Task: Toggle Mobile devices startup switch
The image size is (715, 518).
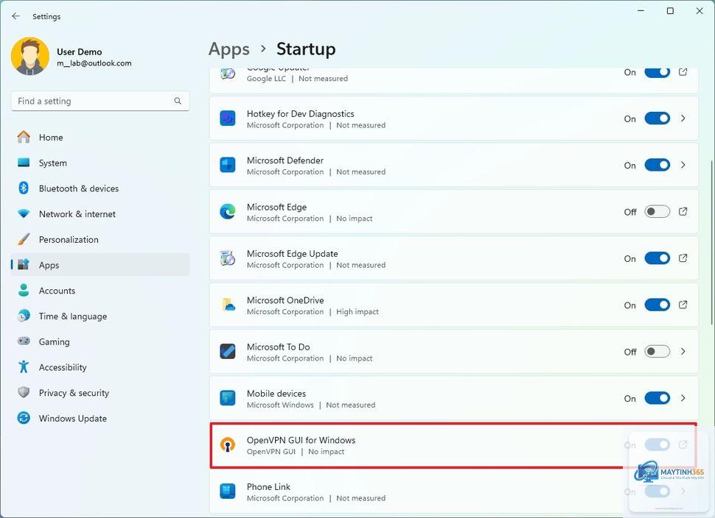Action: pyautogui.click(x=657, y=398)
